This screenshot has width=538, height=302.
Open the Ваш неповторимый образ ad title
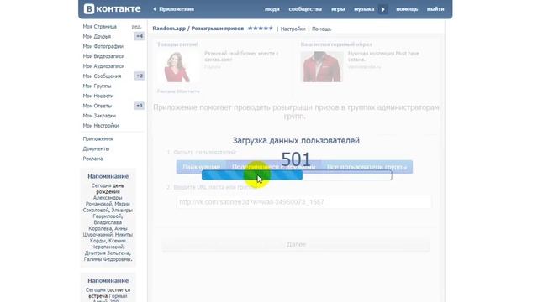(336, 44)
